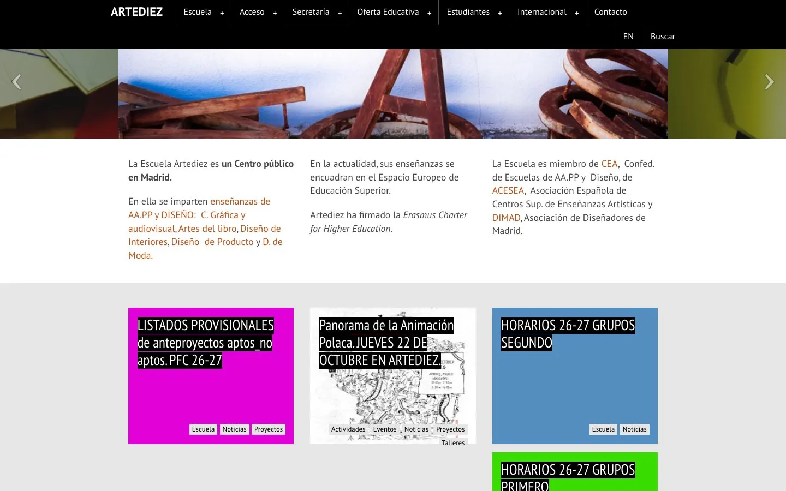
Task: Open the C. Gráfica y audiovisual link
Action: (223, 215)
